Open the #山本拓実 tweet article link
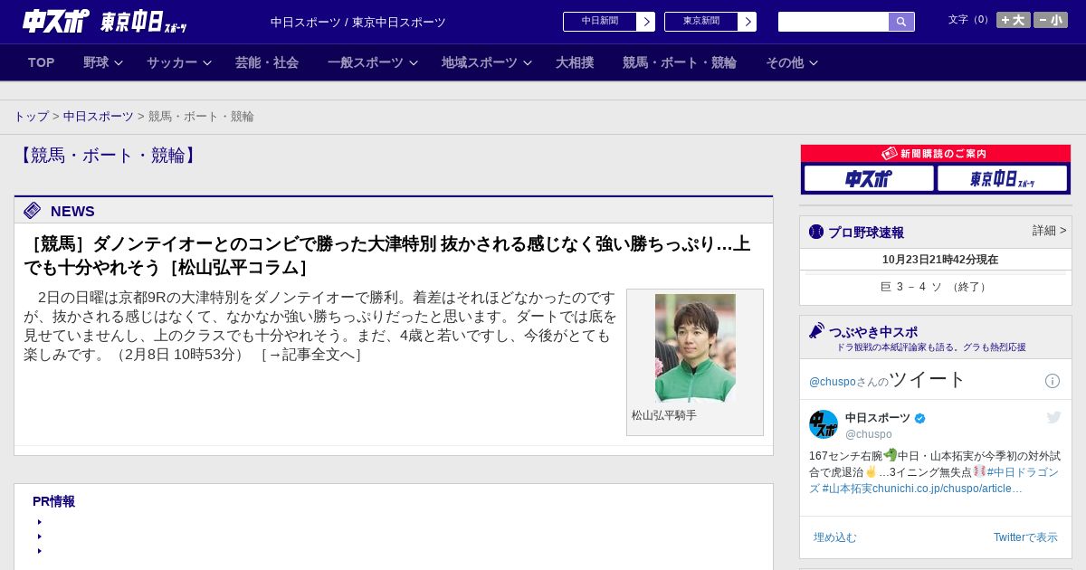The image size is (1086, 570). [922, 489]
